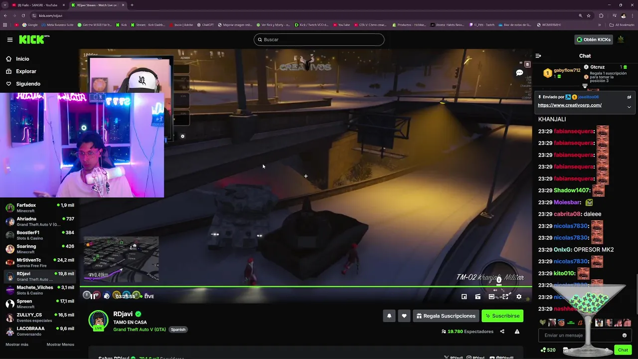This screenshot has height=359, width=638.
Task: Open Grand Theft Auto V (GTA) category
Action: (x=140, y=330)
